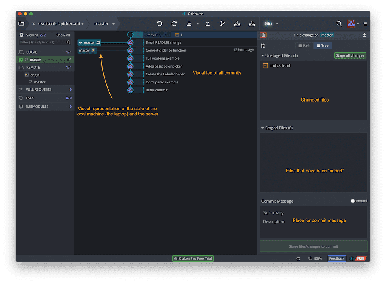Screen dimensions: 386x283
Task: Toggle the local master branch checkbox
Action: tap(21, 60)
